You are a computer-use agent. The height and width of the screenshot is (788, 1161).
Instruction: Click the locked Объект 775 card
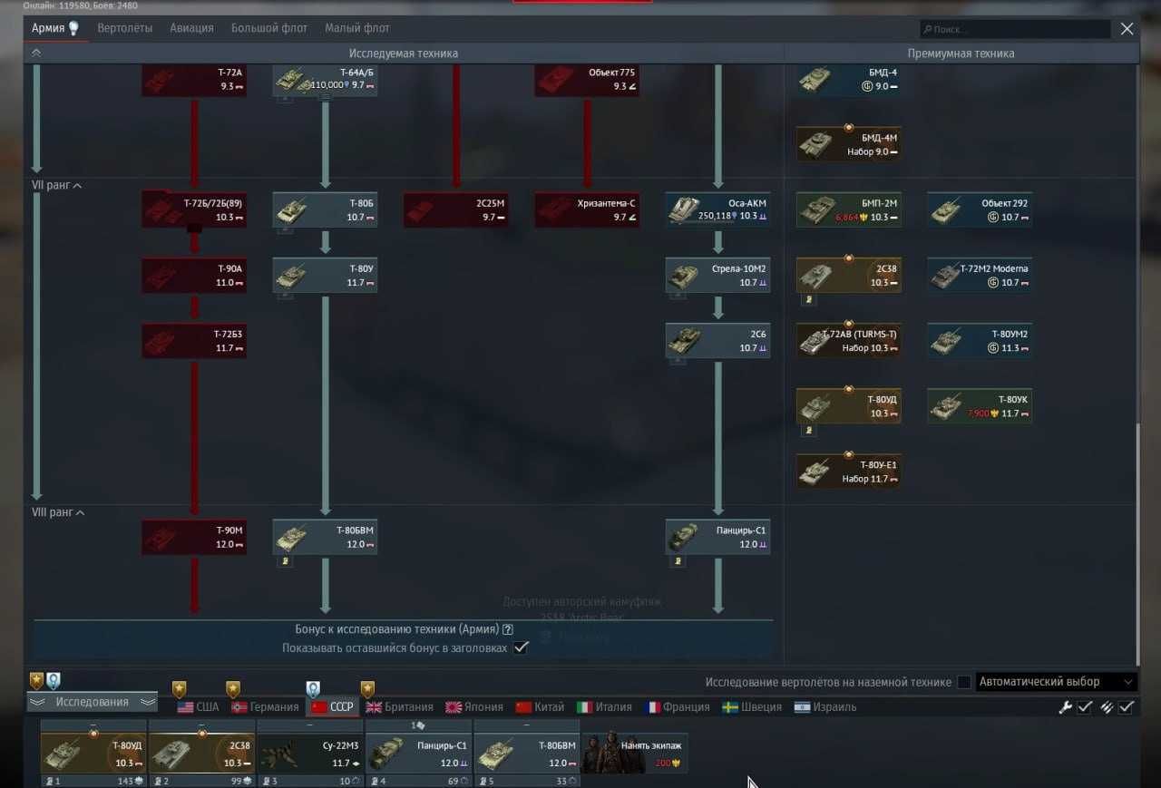tap(587, 79)
